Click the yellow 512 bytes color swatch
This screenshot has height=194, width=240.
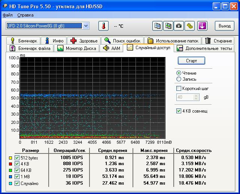pyautogui.click(x=10, y=158)
